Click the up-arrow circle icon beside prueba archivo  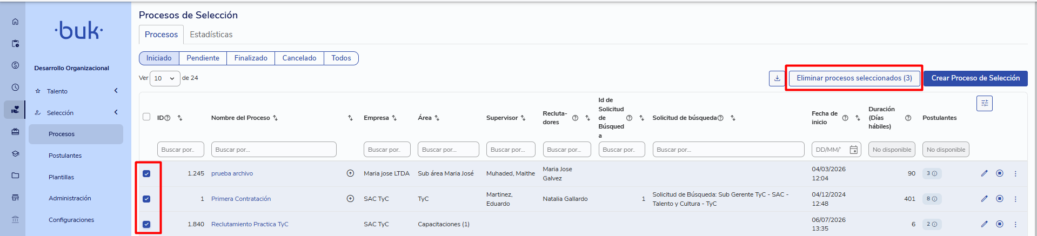click(x=350, y=173)
